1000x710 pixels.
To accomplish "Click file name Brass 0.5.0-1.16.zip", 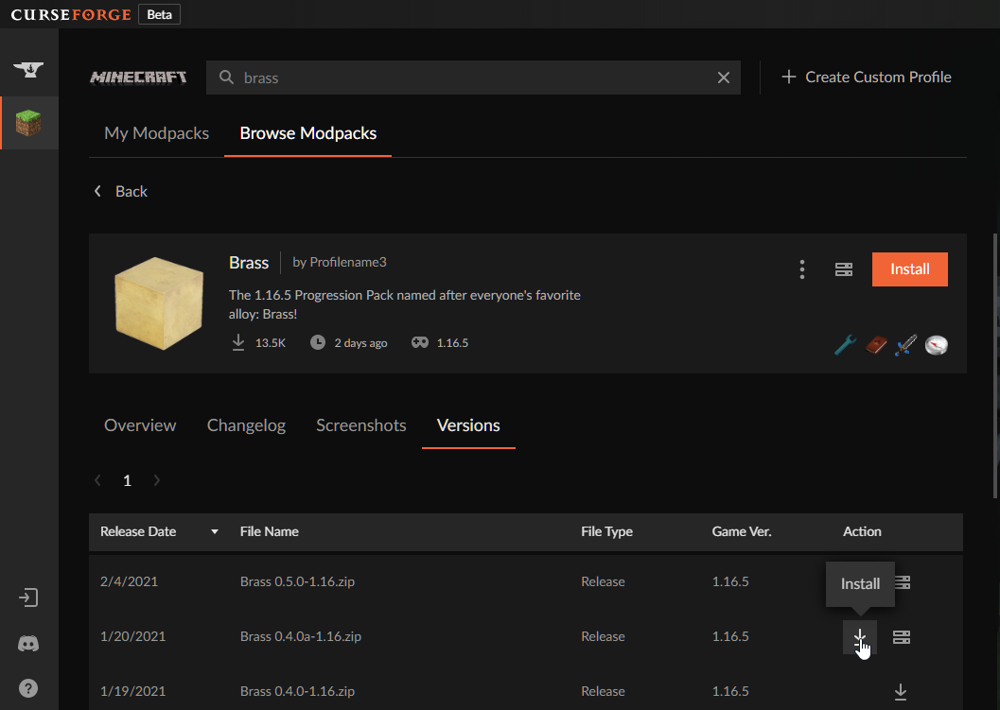I will 297,581.
